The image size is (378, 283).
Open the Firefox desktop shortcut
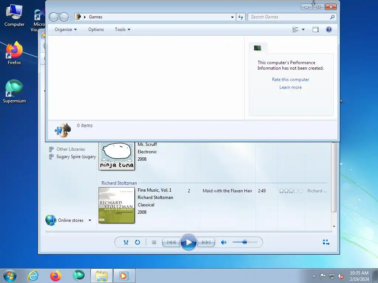click(x=14, y=53)
